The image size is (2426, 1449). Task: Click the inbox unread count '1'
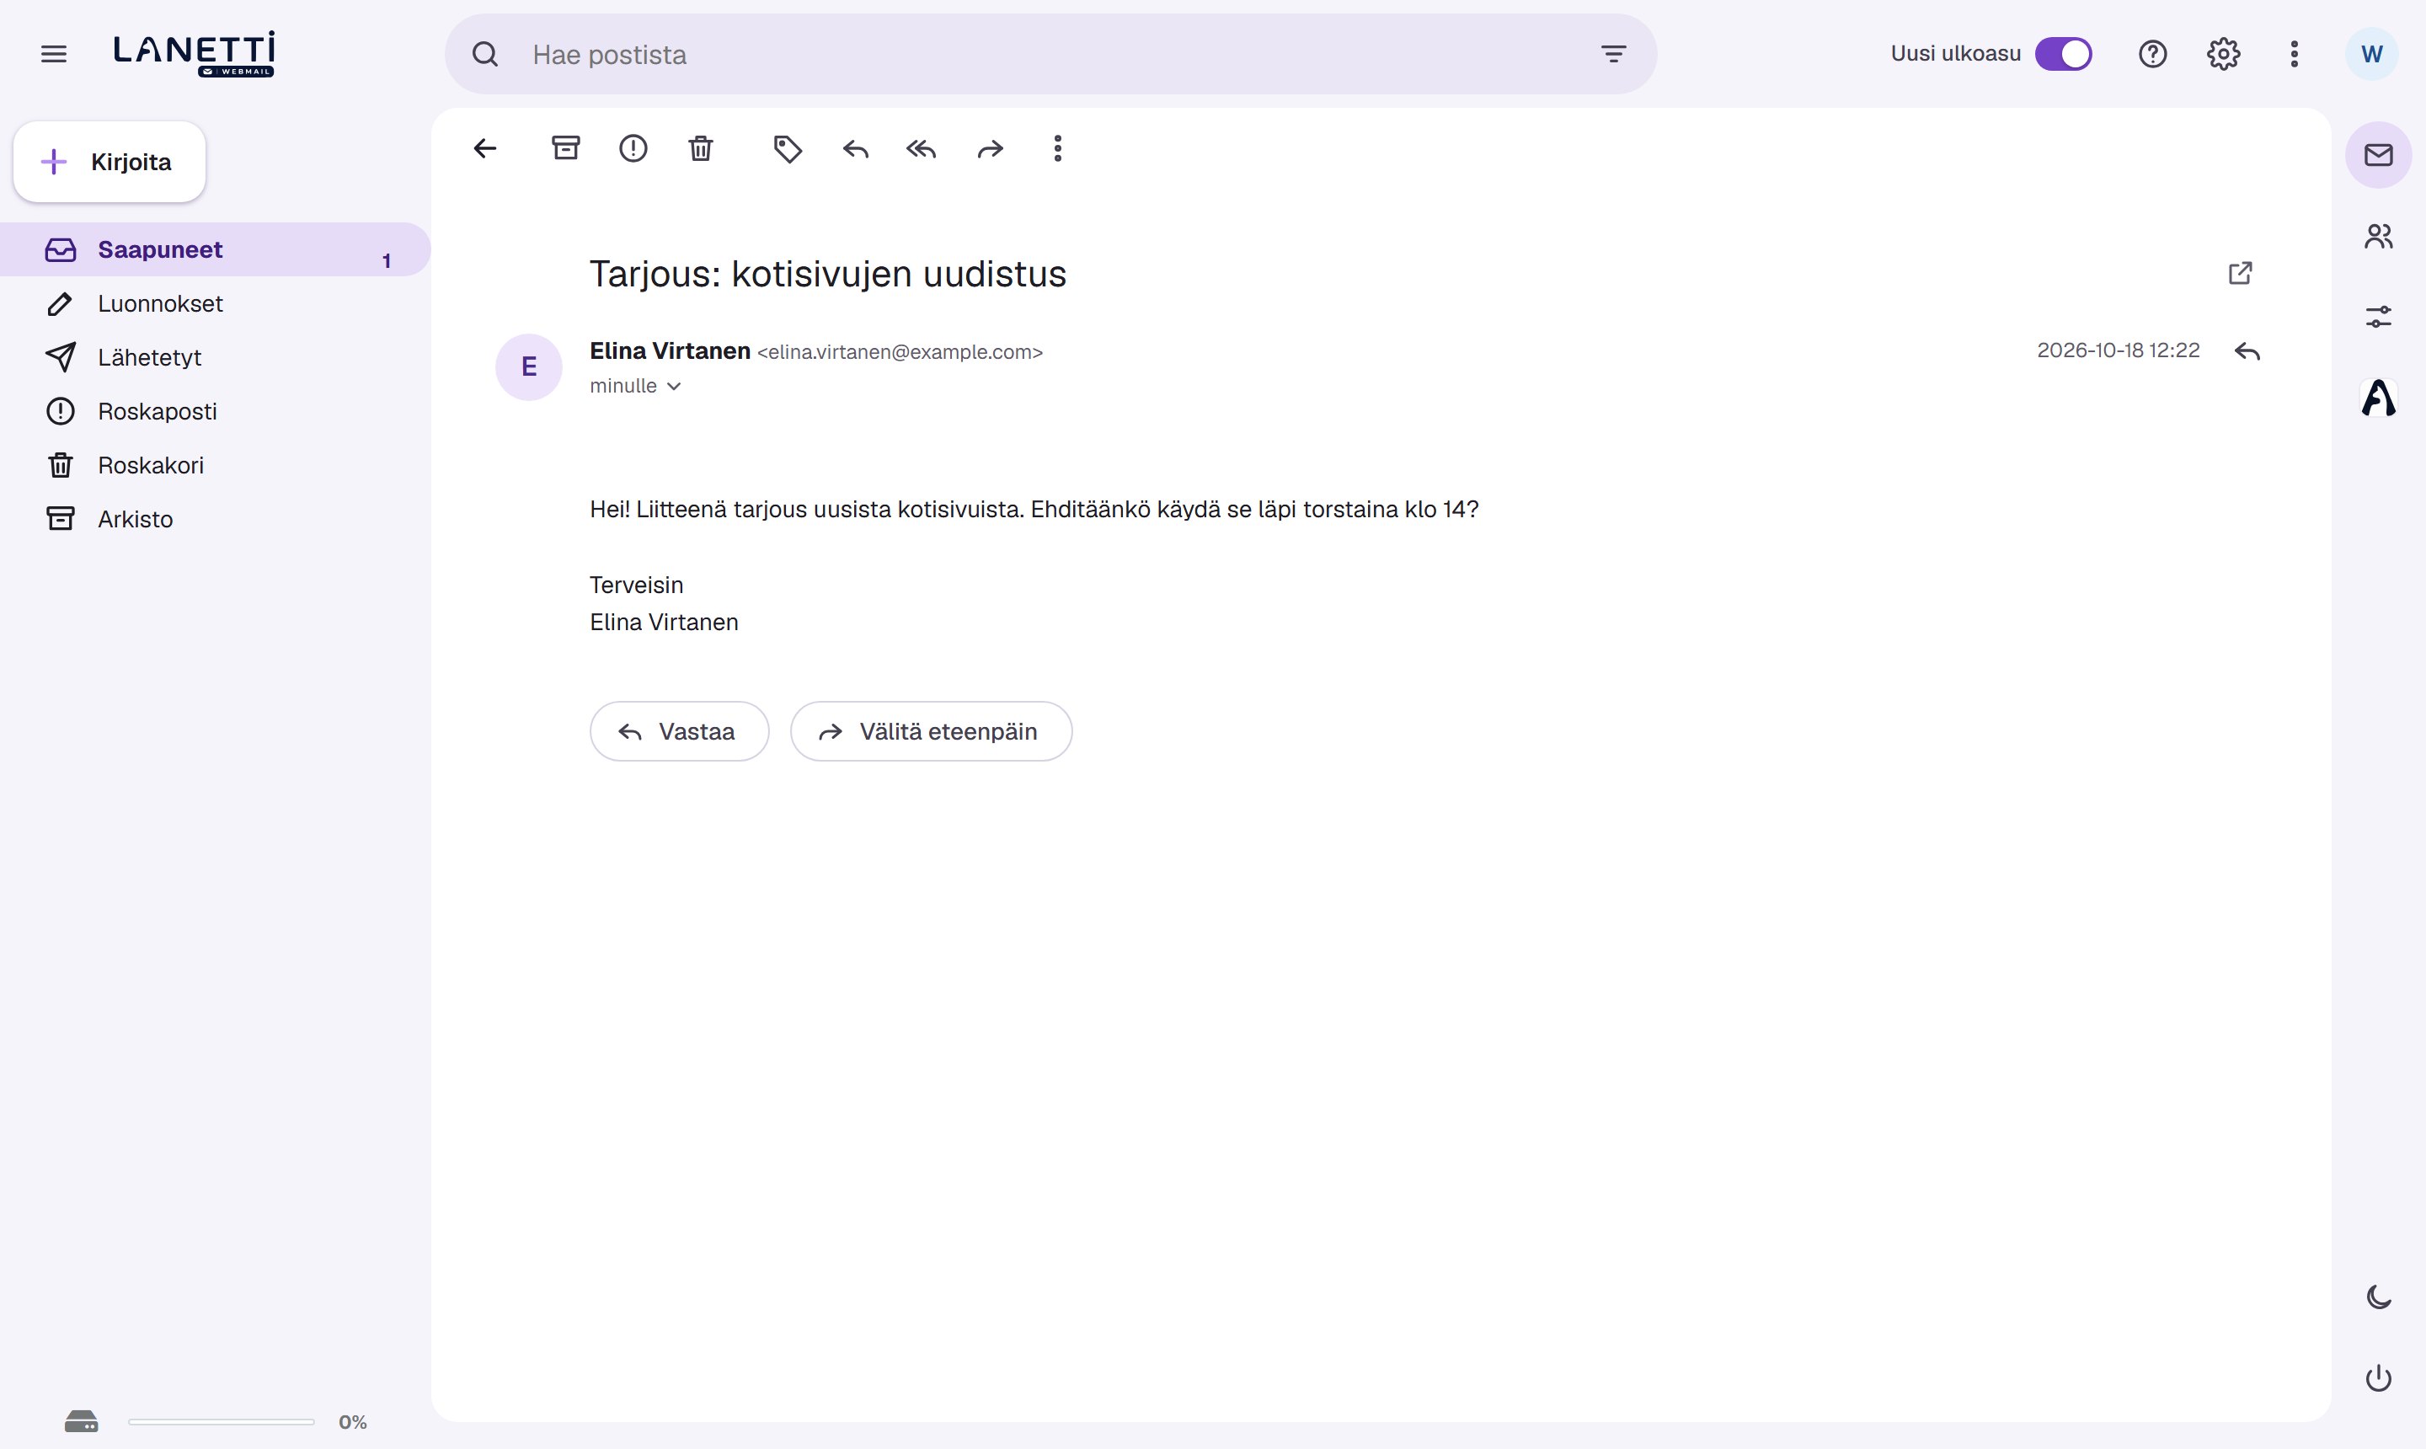tap(387, 260)
